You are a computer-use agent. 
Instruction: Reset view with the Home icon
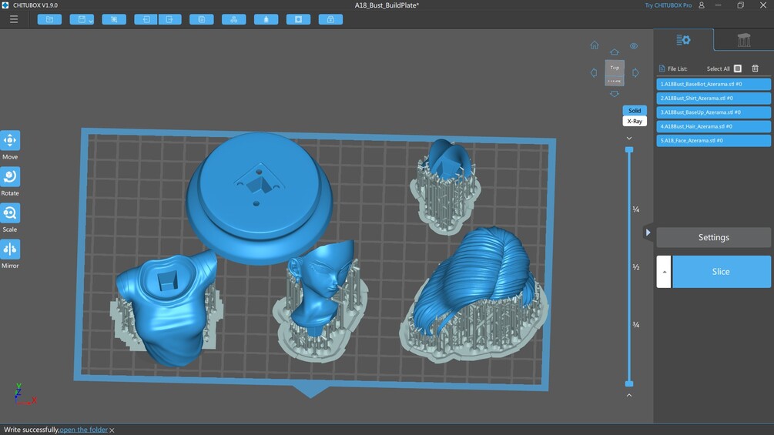tap(595, 45)
